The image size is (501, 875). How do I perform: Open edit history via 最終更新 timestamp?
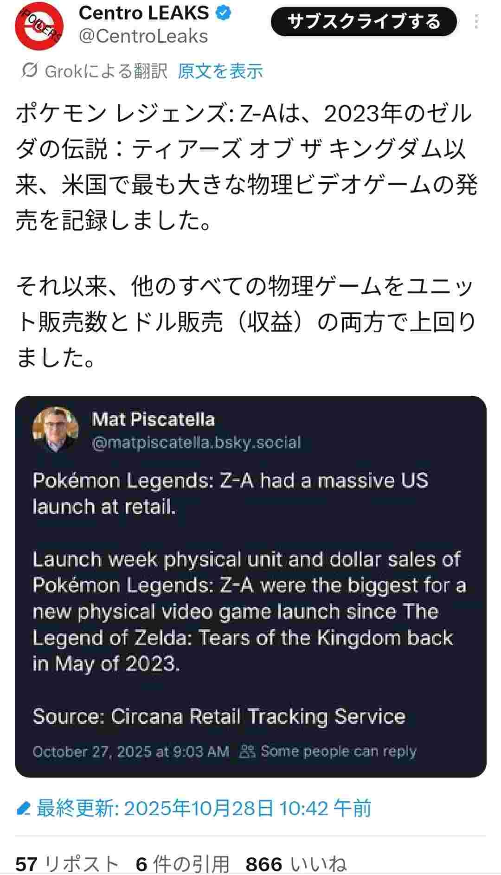click(x=204, y=809)
